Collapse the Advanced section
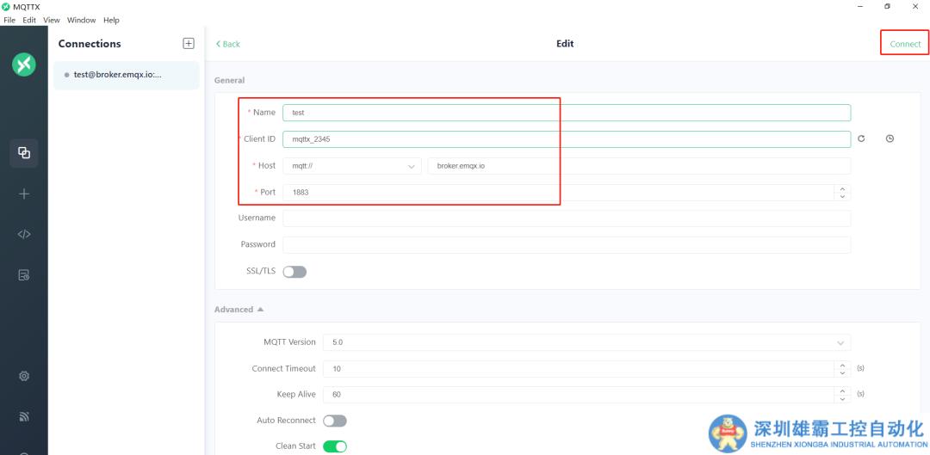This screenshot has width=930, height=455. pyautogui.click(x=239, y=310)
